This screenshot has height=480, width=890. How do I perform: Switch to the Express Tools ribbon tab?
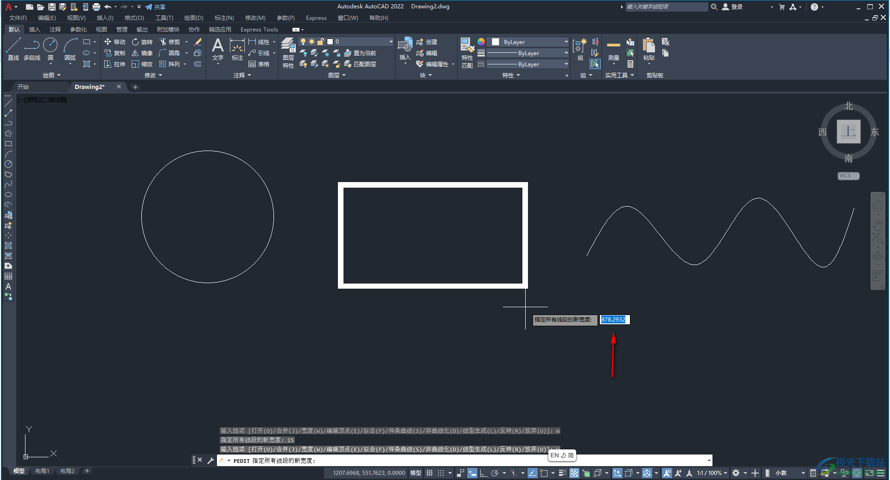tap(259, 29)
